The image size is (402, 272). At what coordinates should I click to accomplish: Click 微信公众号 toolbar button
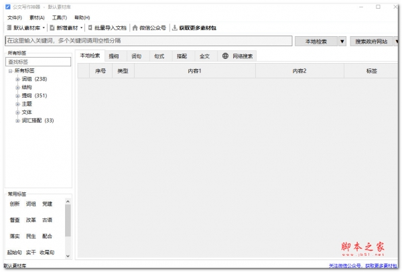149,27
